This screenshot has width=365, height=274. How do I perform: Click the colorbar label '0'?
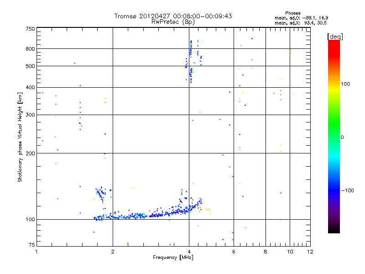pyautogui.click(x=342, y=137)
